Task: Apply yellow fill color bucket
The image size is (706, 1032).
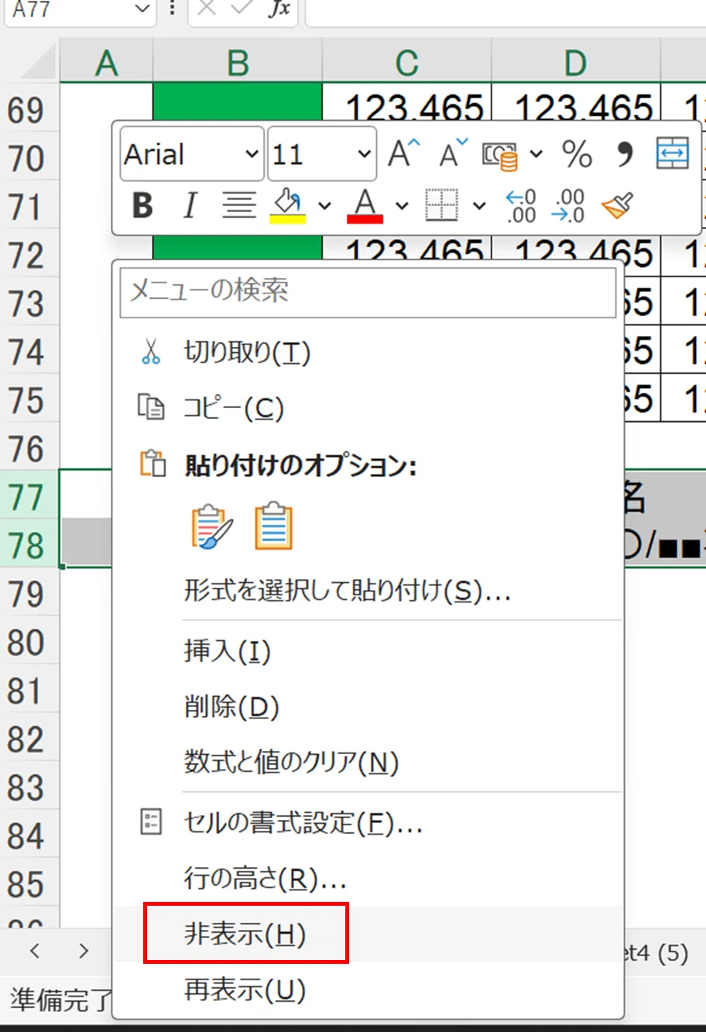Action: pos(287,206)
